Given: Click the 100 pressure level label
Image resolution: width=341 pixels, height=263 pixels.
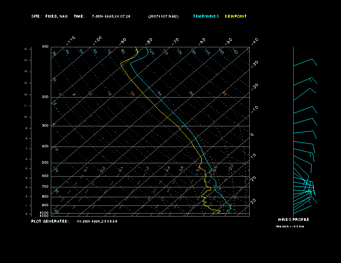Looking at the screenshot, I should coord(45,46).
